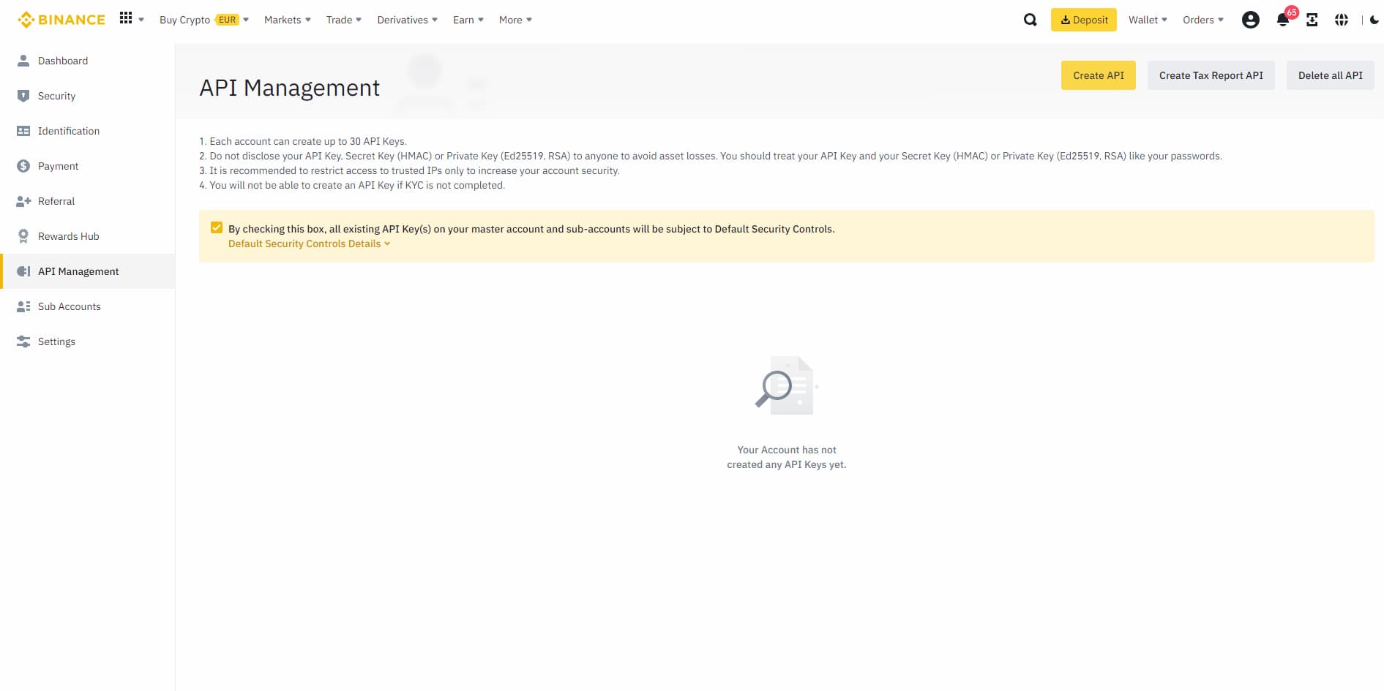Open Identification sidebar item
The image size is (1384, 691).
(88, 131)
